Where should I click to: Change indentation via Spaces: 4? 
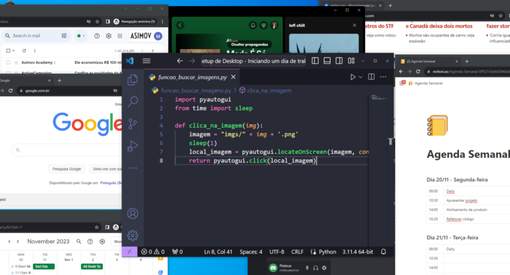tap(251, 252)
